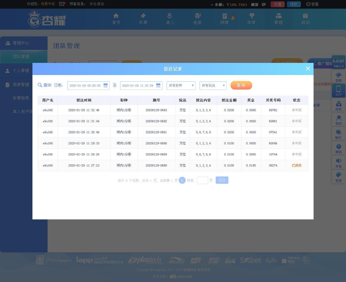
Task: Open 彩票报表 in sidebar
Action: (21, 98)
